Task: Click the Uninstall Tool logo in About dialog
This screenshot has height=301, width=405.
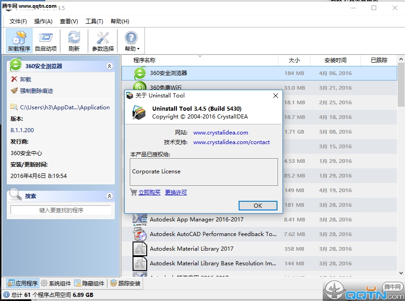Action: pos(139,113)
